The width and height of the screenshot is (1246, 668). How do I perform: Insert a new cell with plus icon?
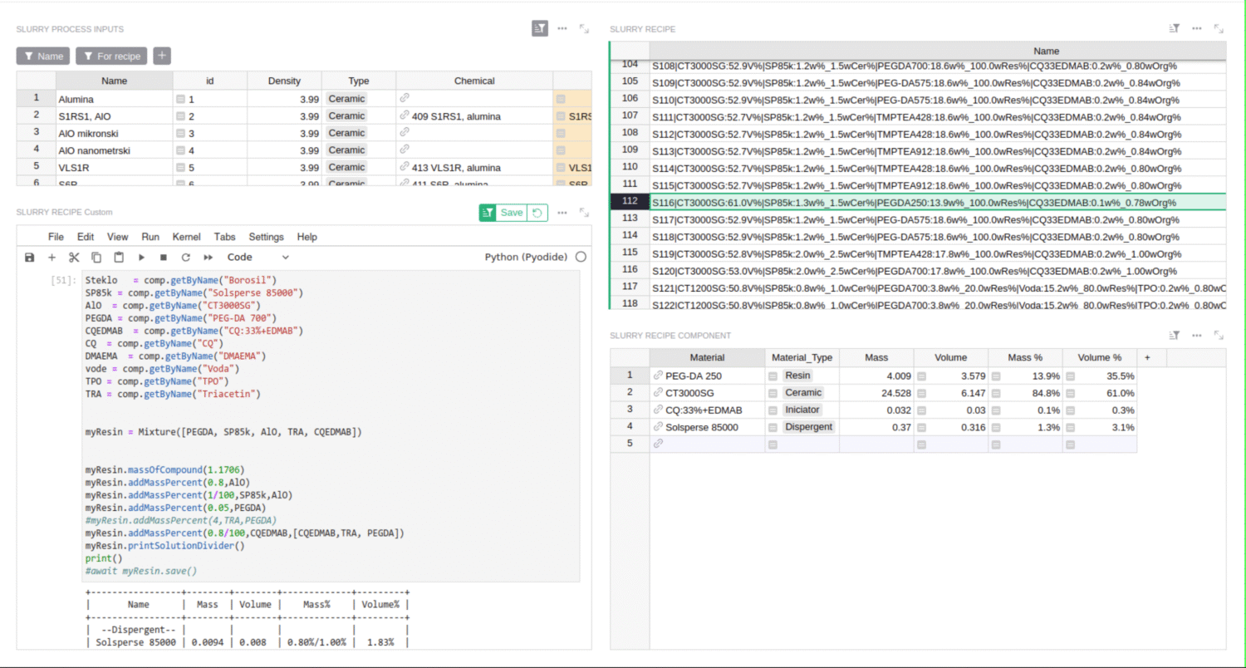coord(52,258)
